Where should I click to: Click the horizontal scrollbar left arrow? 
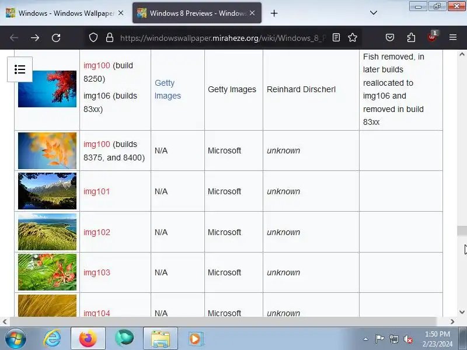pyautogui.click(x=5, y=321)
